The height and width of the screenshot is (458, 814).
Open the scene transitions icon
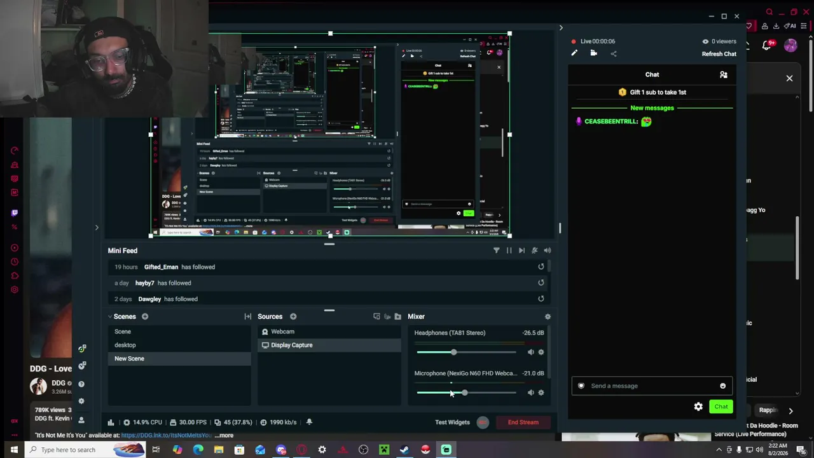coord(247,317)
